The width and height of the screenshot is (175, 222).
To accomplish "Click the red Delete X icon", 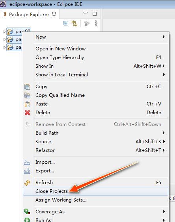I will tap(27, 113).
